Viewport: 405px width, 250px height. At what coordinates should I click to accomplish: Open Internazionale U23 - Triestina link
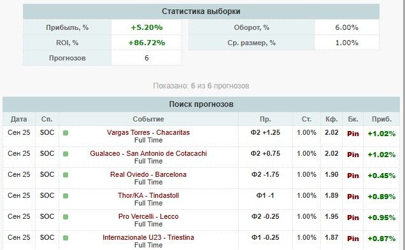(x=148, y=237)
